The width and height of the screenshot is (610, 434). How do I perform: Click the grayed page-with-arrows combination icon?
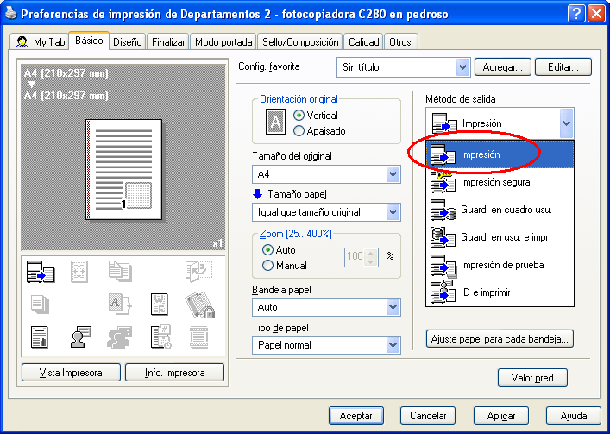point(79,272)
